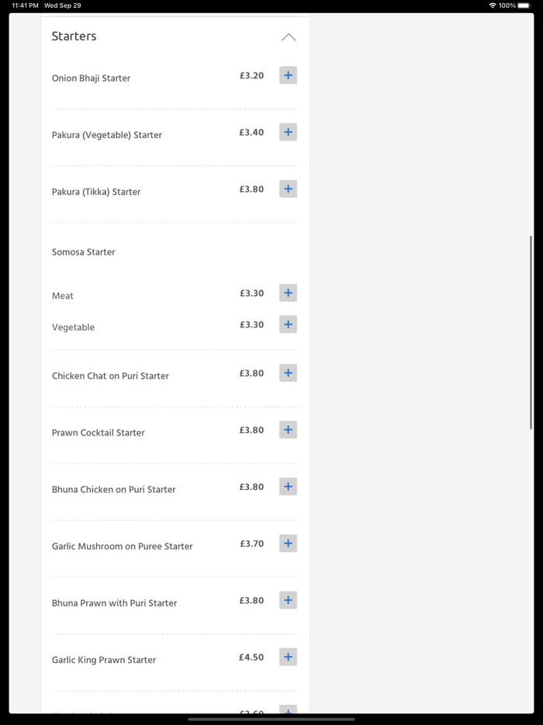Tap Garlic King Prawn Starter name

pyautogui.click(x=104, y=660)
